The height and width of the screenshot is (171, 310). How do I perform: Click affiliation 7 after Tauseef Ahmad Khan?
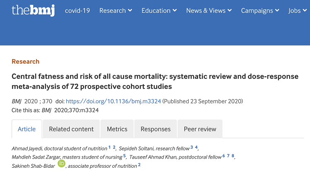(x=228, y=156)
